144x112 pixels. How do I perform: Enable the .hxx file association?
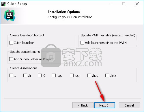point(107,76)
